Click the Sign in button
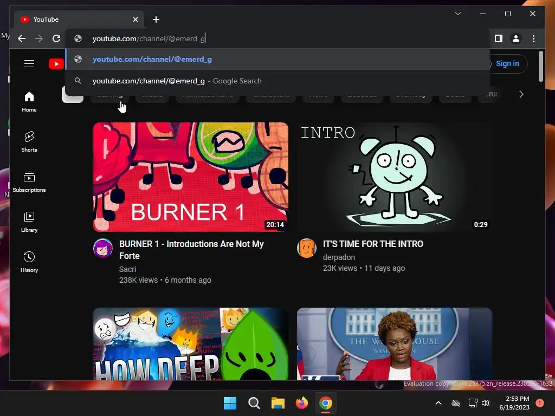Image resolution: width=555 pixels, height=416 pixels. (507, 64)
